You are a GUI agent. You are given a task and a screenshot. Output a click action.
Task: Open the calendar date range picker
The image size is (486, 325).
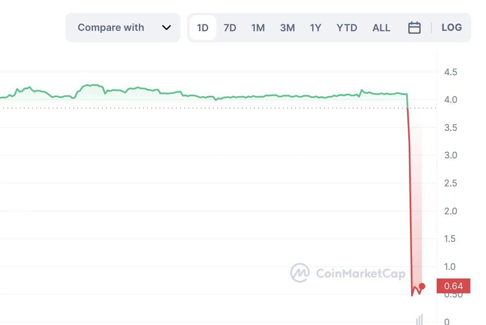click(414, 28)
